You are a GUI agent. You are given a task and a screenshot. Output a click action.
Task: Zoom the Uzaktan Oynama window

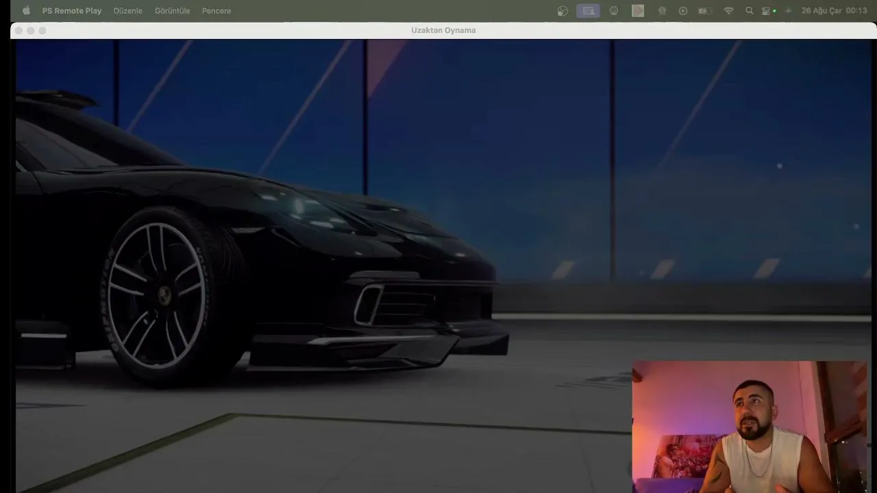(42, 31)
